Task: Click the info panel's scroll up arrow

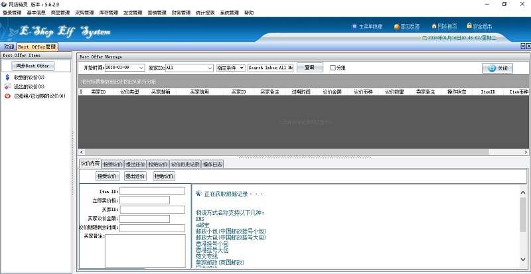Action: pos(523,192)
